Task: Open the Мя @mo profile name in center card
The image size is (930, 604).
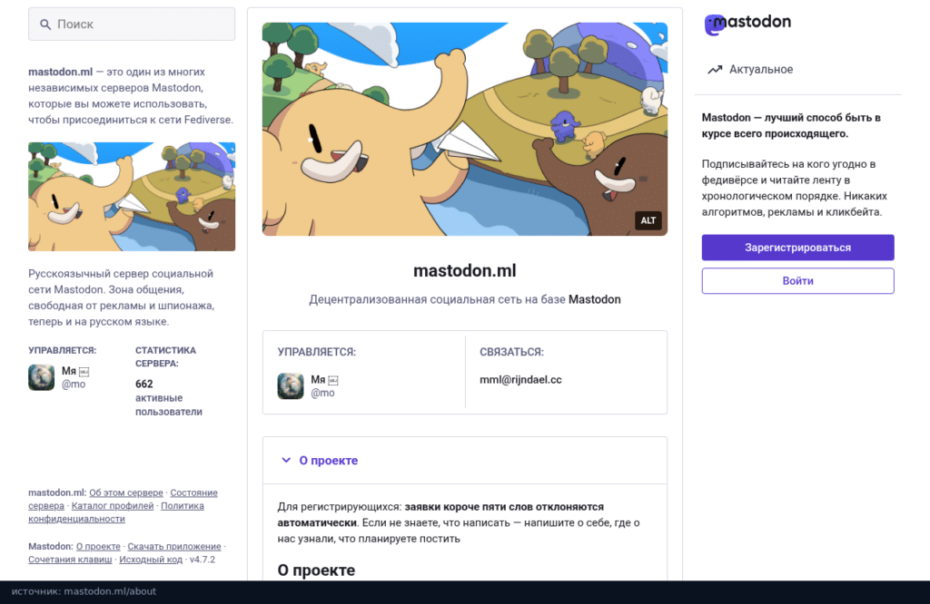Action: coord(324,386)
